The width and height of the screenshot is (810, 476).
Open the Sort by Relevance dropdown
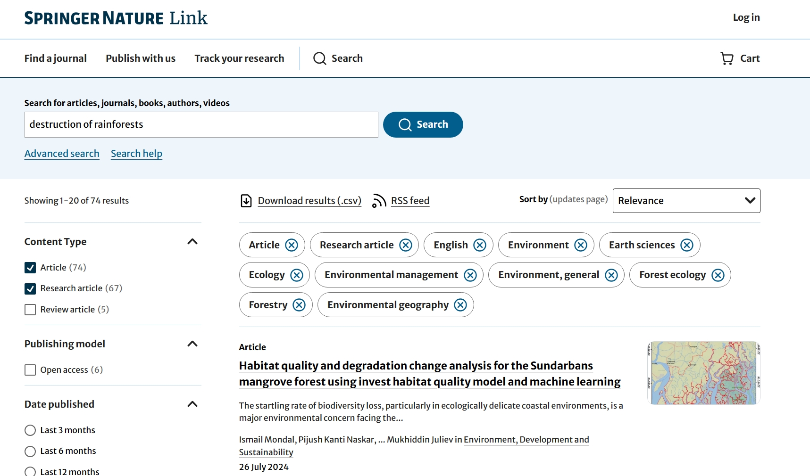click(686, 201)
